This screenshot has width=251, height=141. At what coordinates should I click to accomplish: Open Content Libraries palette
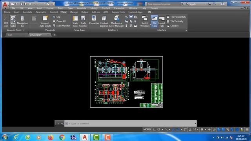coord(104,21)
